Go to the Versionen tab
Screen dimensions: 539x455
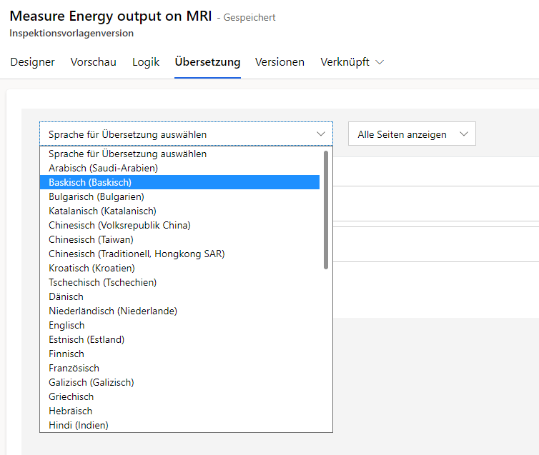click(x=280, y=62)
